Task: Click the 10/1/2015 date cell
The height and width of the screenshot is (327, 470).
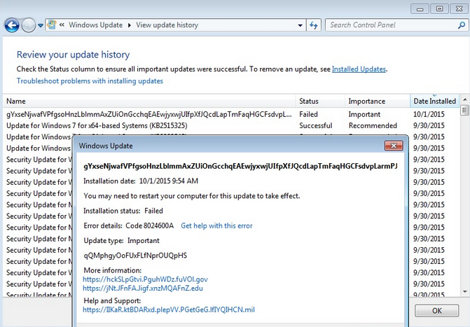Action: click(429, 114)
